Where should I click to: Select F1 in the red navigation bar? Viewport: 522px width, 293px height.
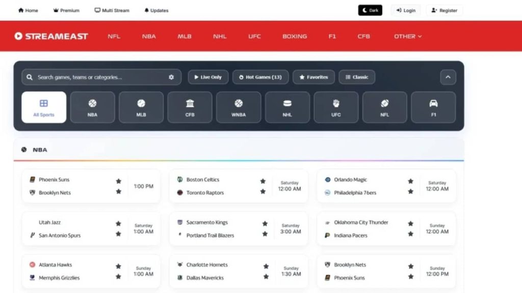332,36
